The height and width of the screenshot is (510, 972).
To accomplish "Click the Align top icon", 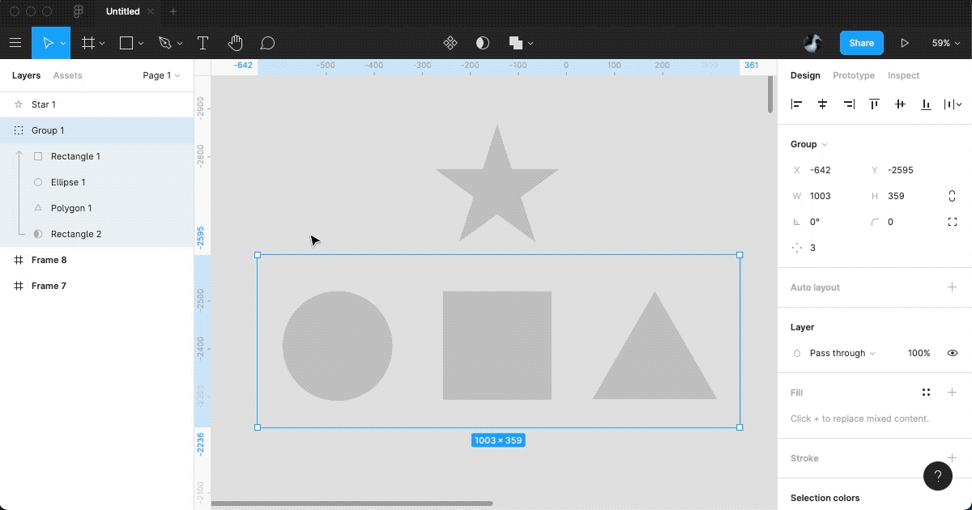I will pos(874,104).
